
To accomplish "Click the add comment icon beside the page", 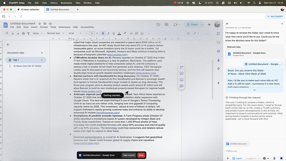I will (182, 73).
